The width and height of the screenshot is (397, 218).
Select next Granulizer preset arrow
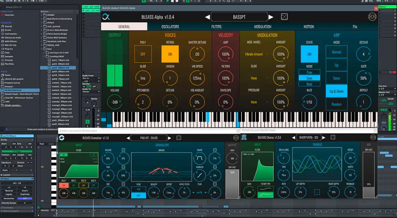pos(170,138)
